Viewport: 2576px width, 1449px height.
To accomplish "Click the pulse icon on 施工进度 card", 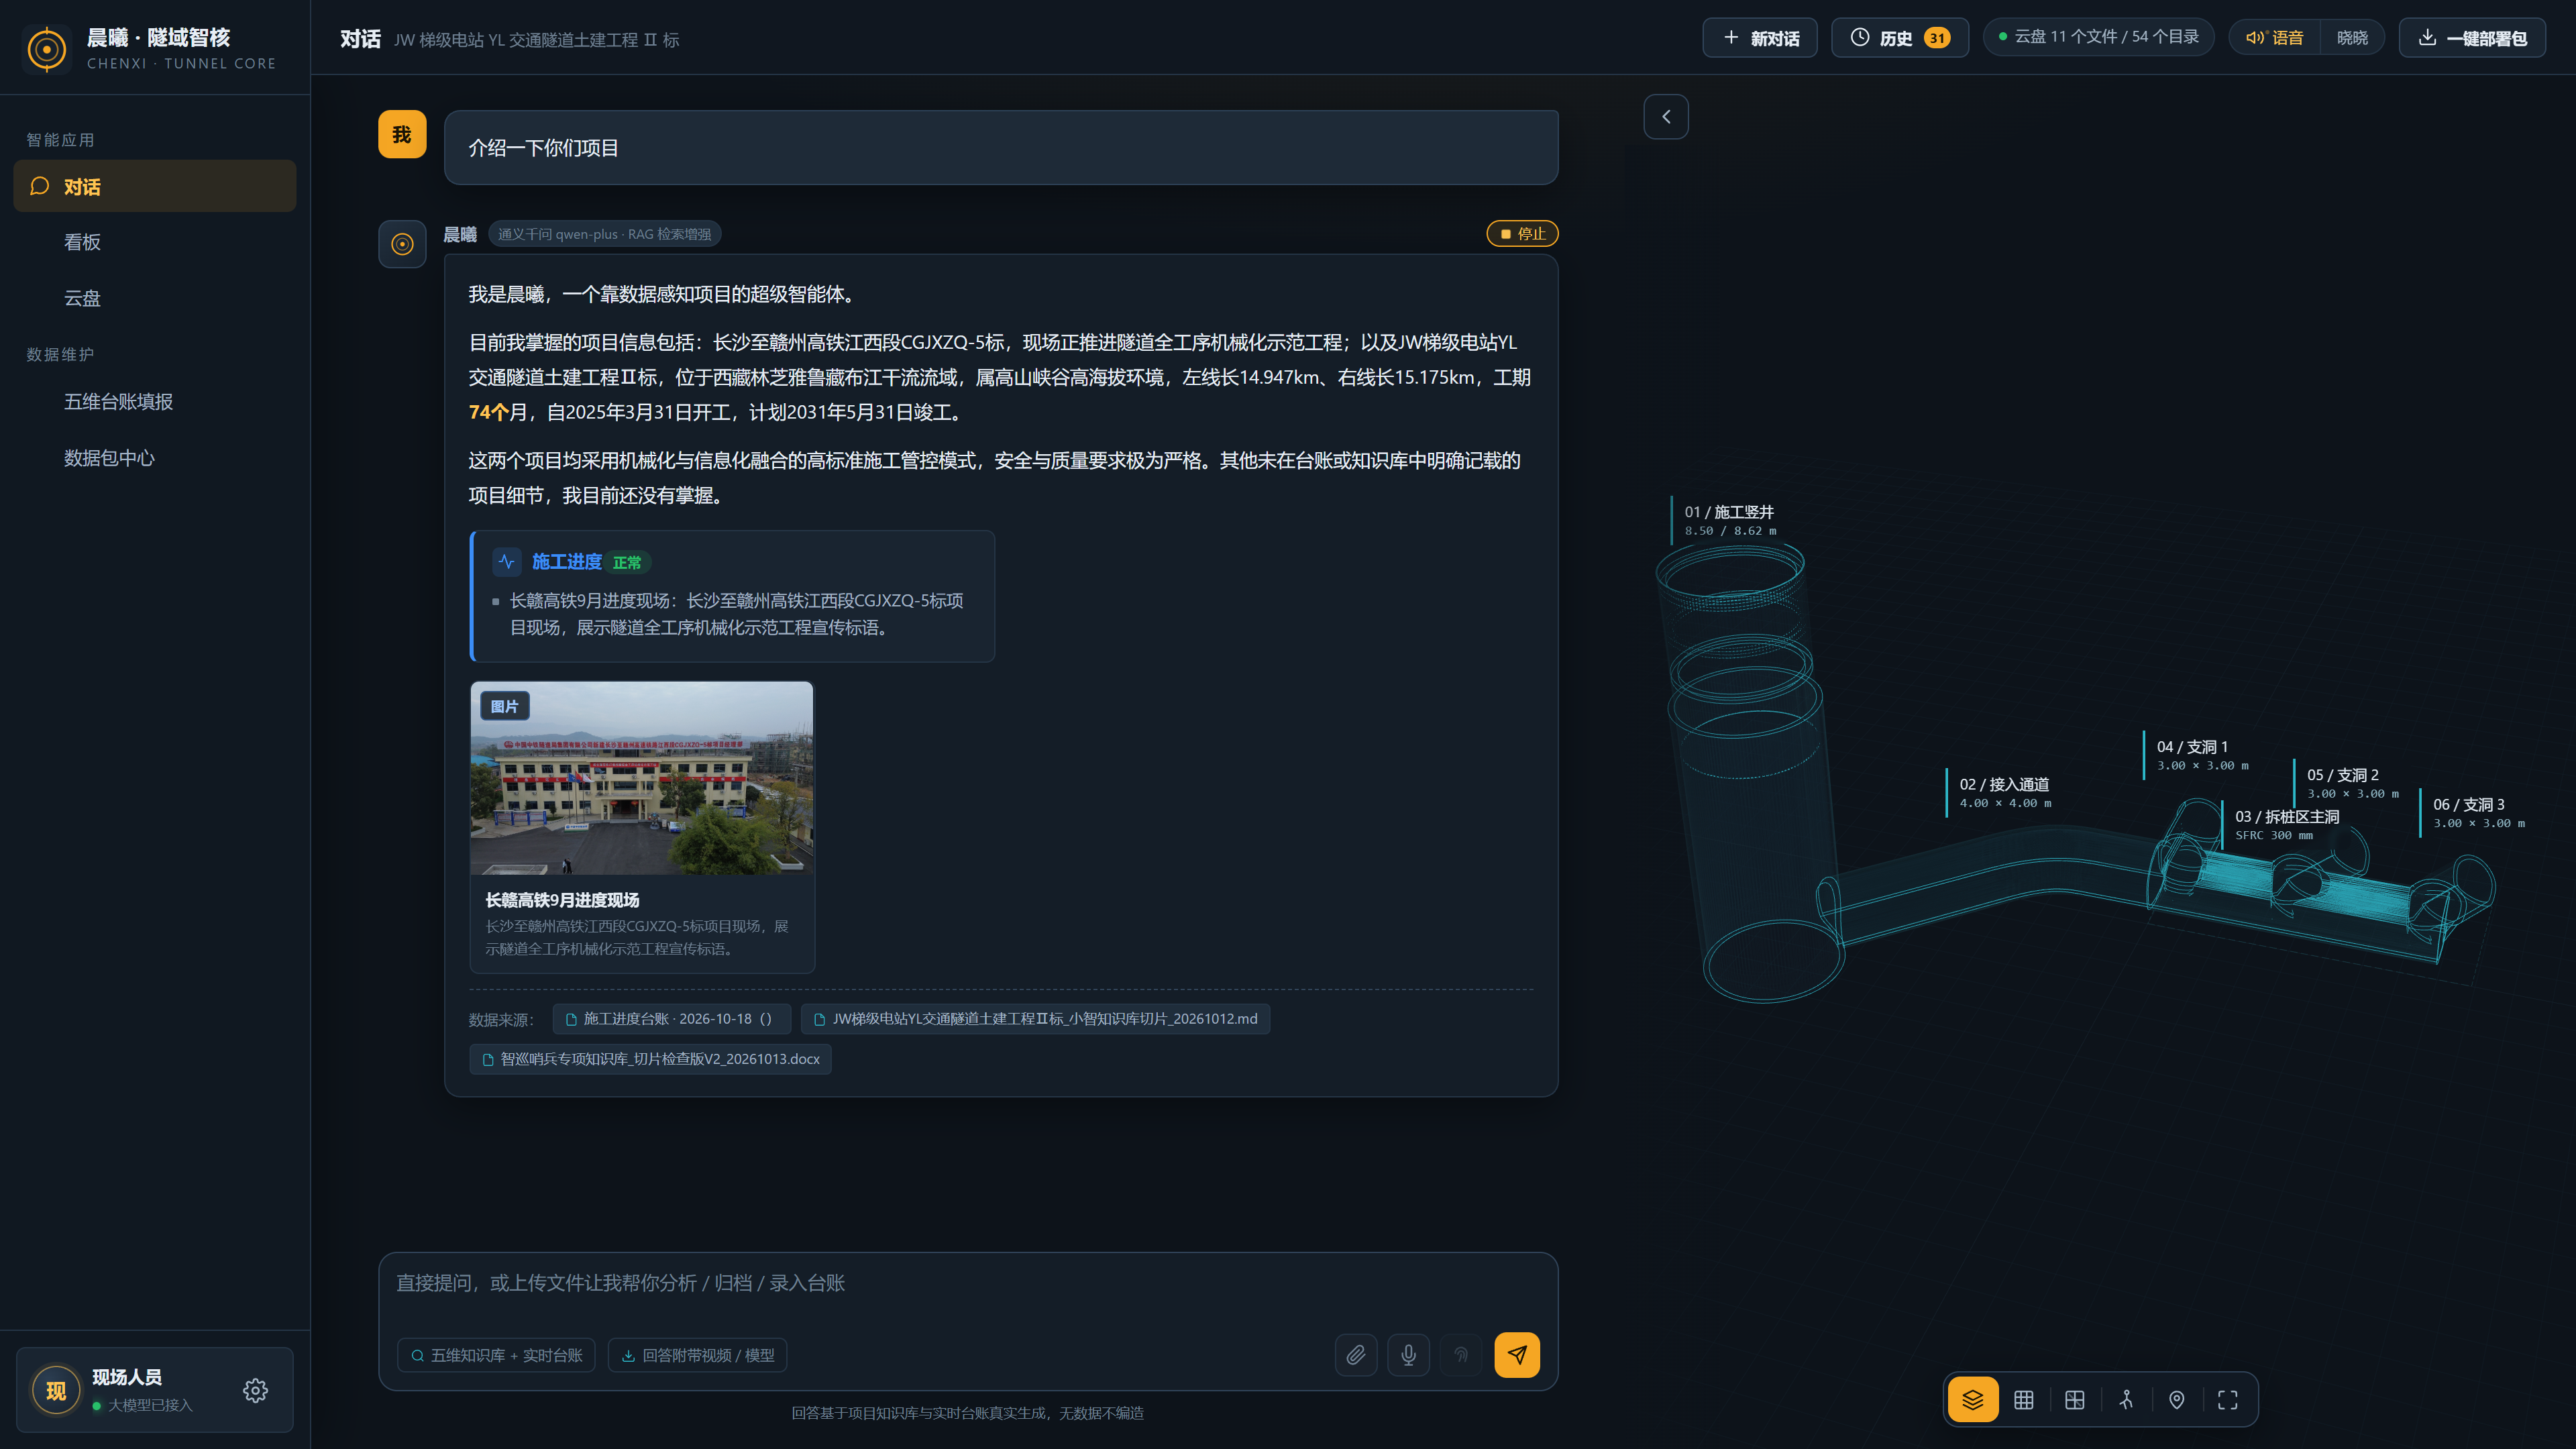I will coord(506,562).
